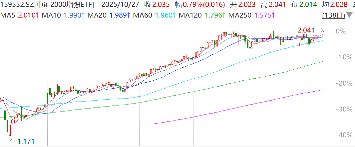Click the (138日) period link

pyautogui.click(x=334, y=15)
